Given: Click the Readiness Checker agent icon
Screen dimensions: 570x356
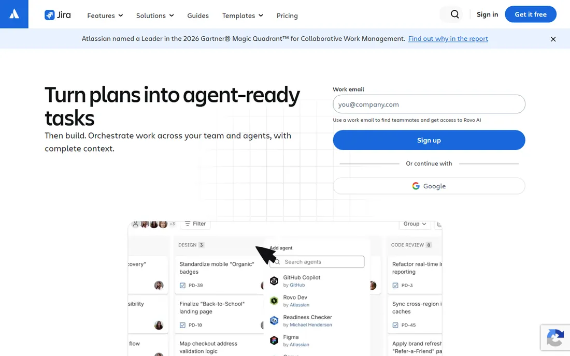Looking at the screenshot, I should pos(274,320).
